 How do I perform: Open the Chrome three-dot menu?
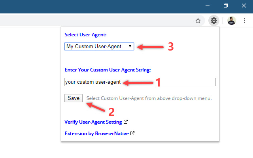click(x=245, y=21)
